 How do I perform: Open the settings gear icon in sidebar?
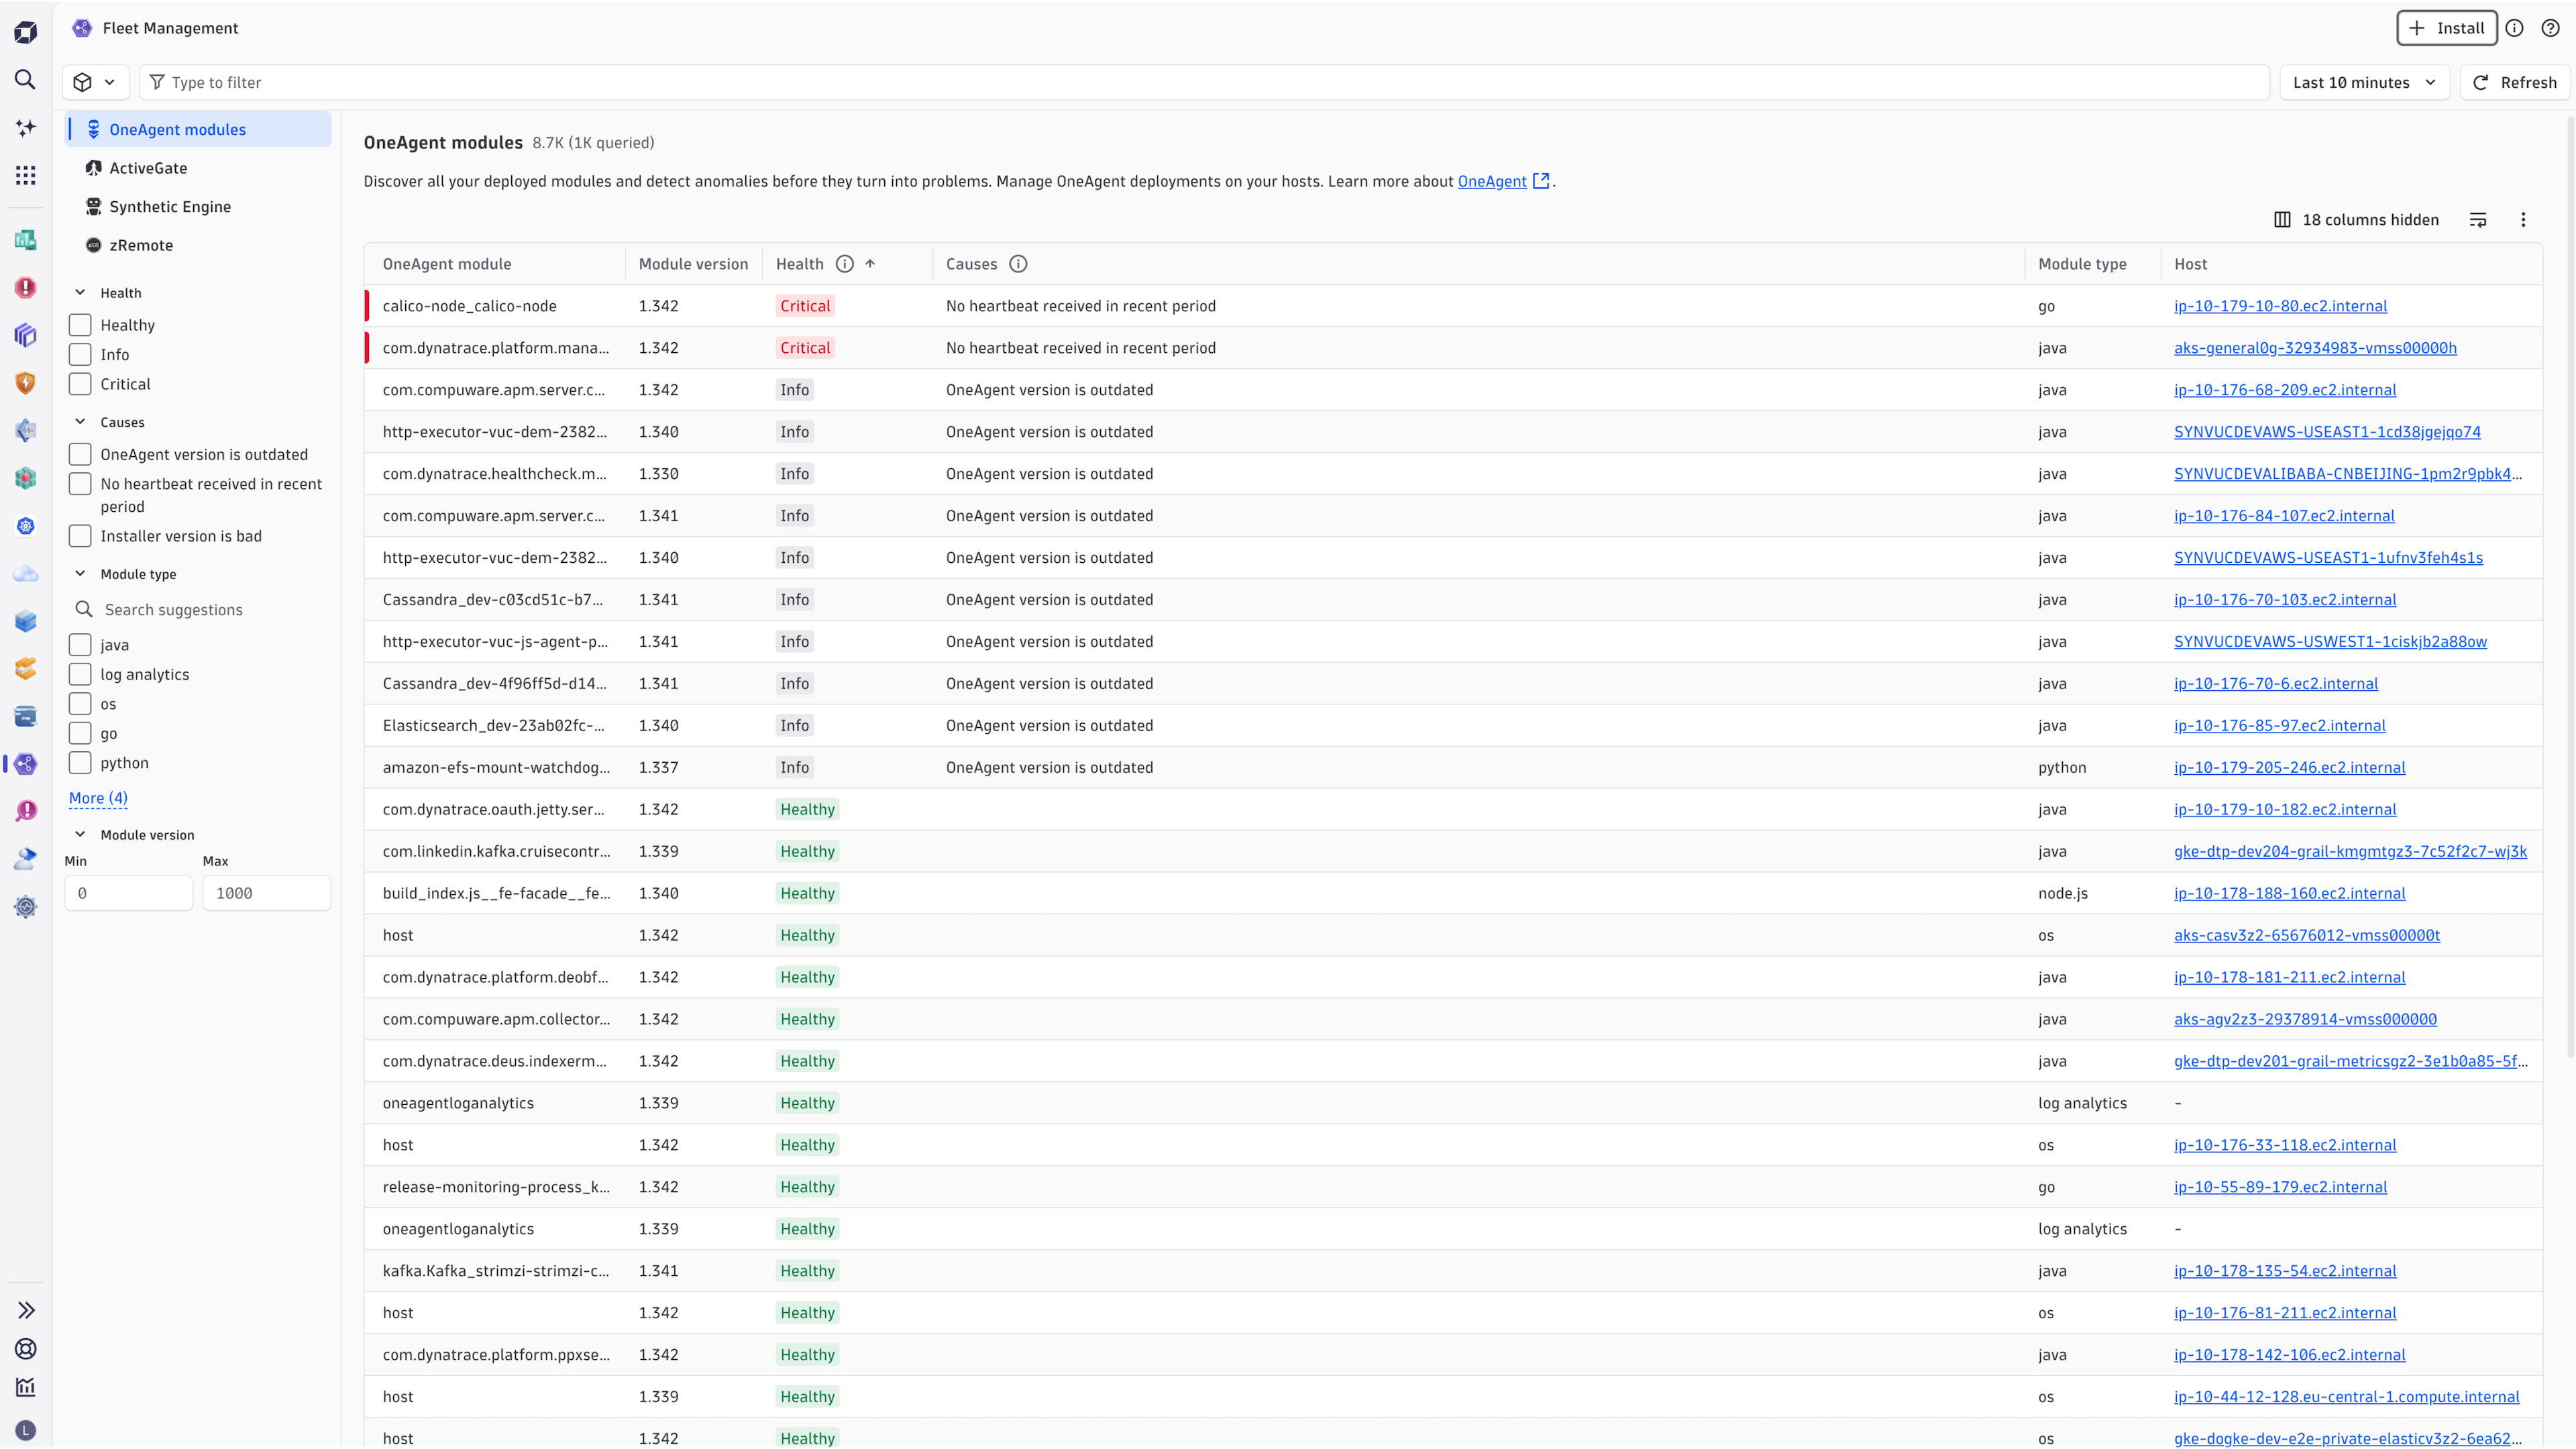click(25, 907)
